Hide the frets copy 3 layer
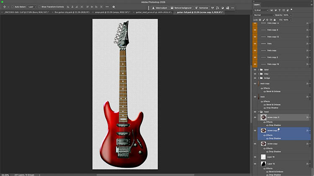Image resolution: width=314 pixels, height=176 pixels. (255, 30)
